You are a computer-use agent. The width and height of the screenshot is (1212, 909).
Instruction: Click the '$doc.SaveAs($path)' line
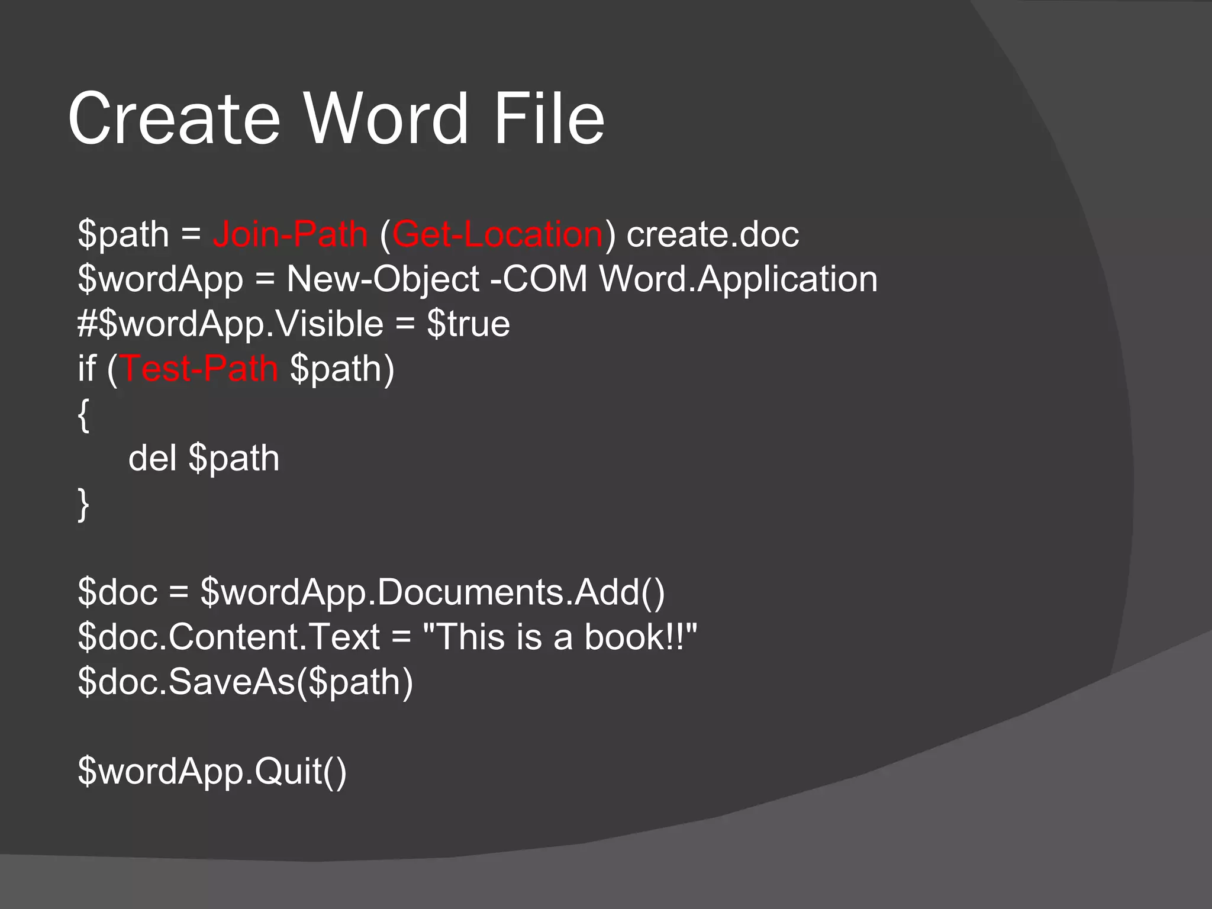click(245, 682)
